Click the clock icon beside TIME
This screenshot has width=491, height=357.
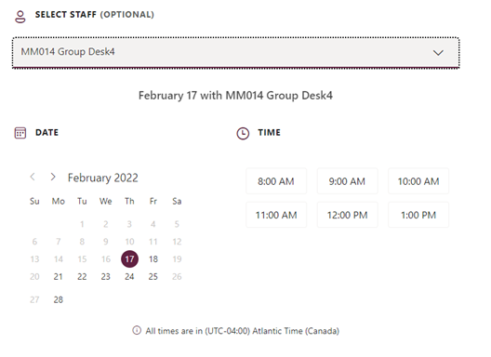tap(243, 133)
